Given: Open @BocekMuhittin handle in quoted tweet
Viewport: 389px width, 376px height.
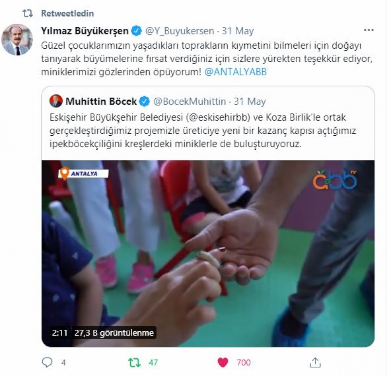Looking at the screenshot, I should click(190, 101).
